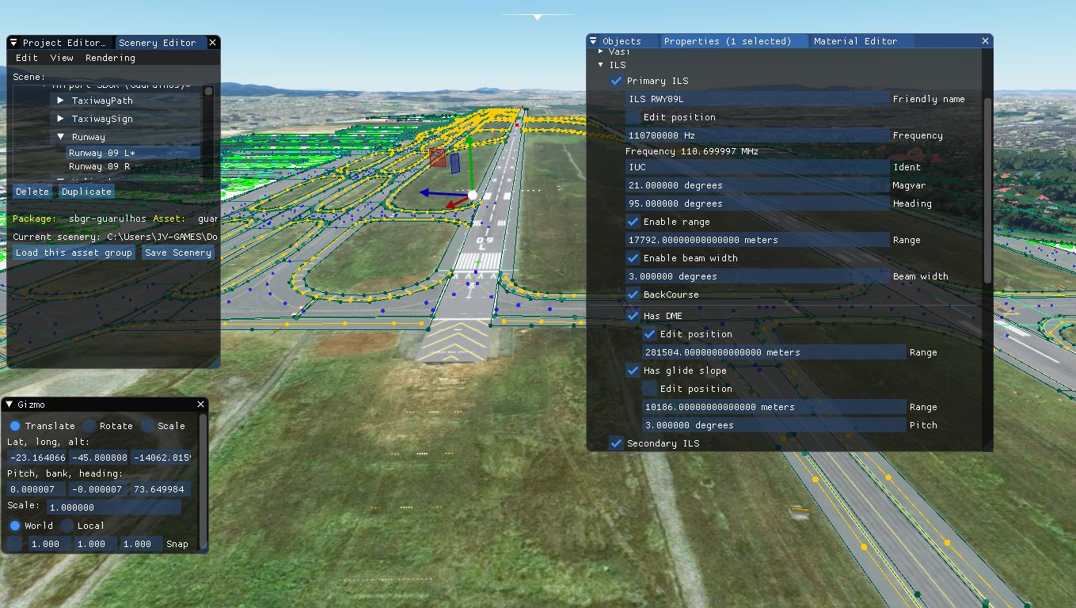Collapse the Properties window triangle icon
1076x608 pixels.
pyautogui.click(x=593, y=41)
